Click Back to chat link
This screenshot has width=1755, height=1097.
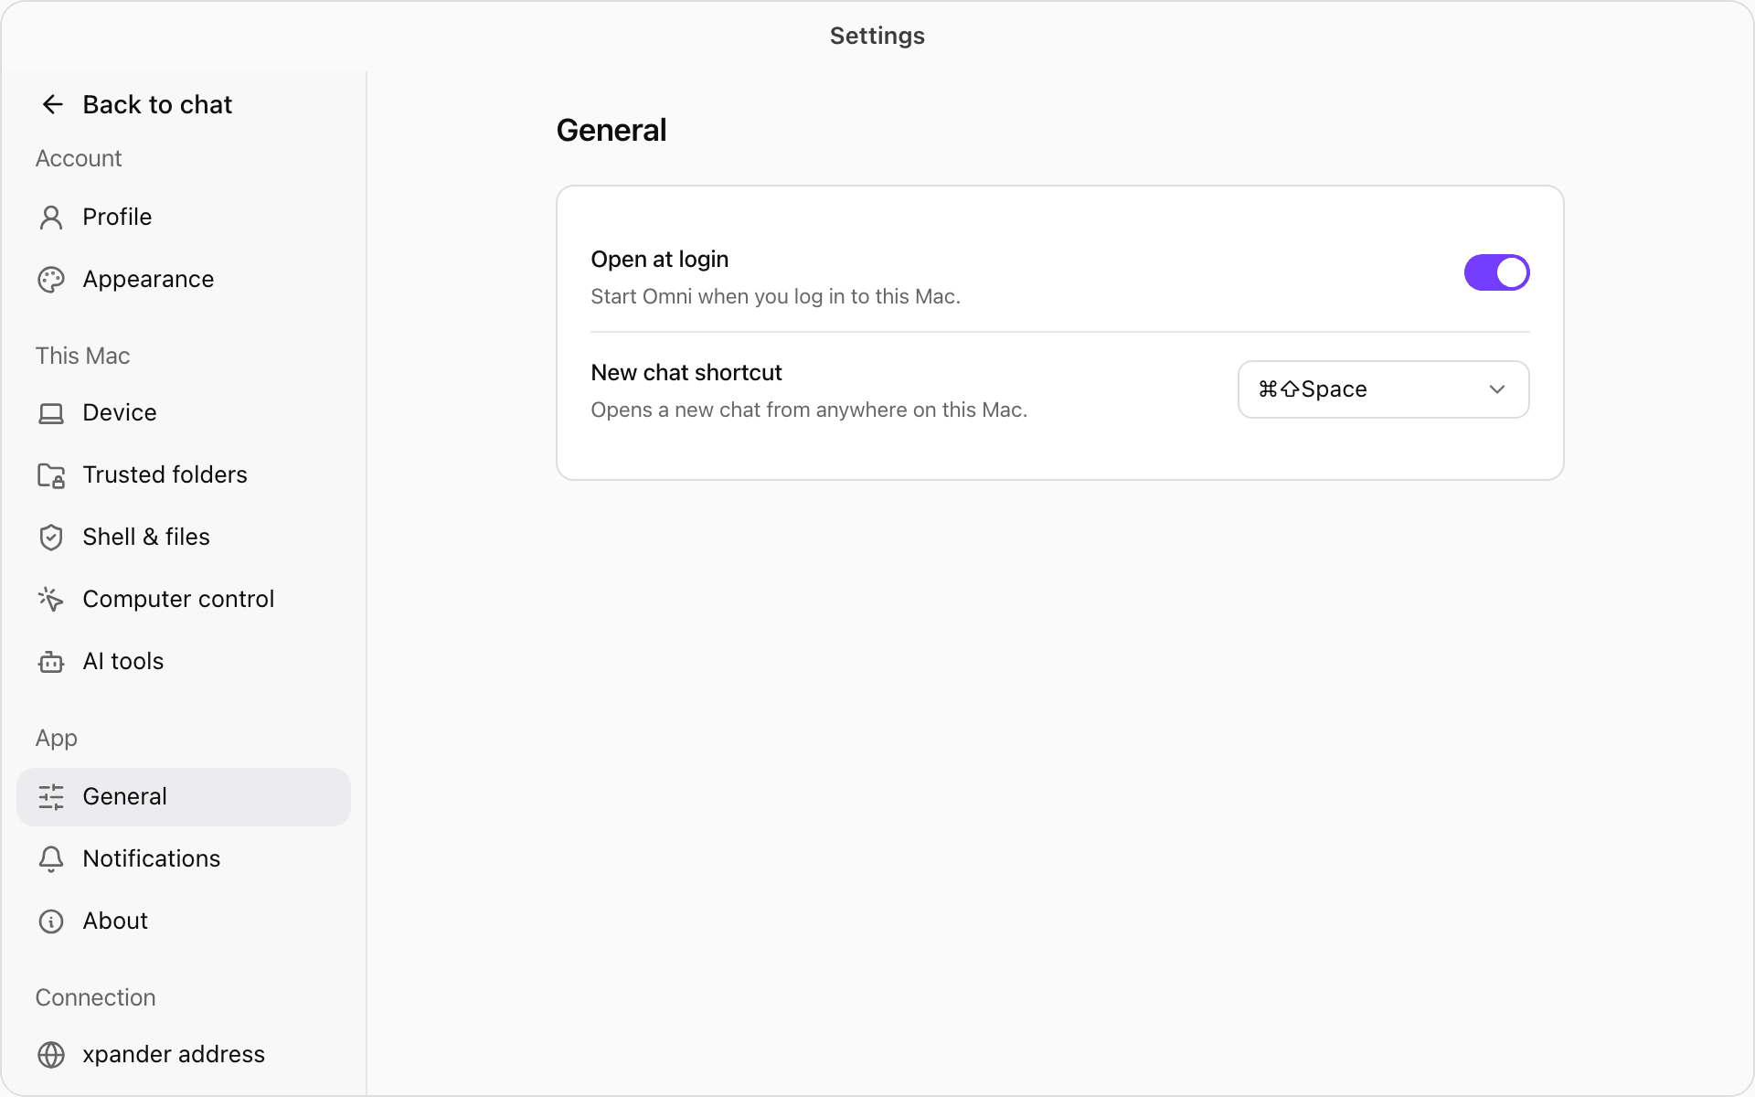(x=136, y=105)
